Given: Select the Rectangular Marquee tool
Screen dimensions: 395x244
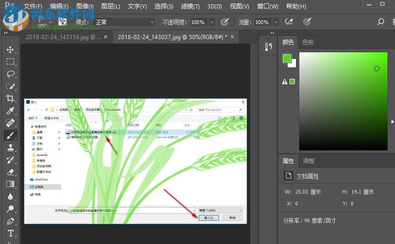Looking at the screenshot, I should click(10, 62).
